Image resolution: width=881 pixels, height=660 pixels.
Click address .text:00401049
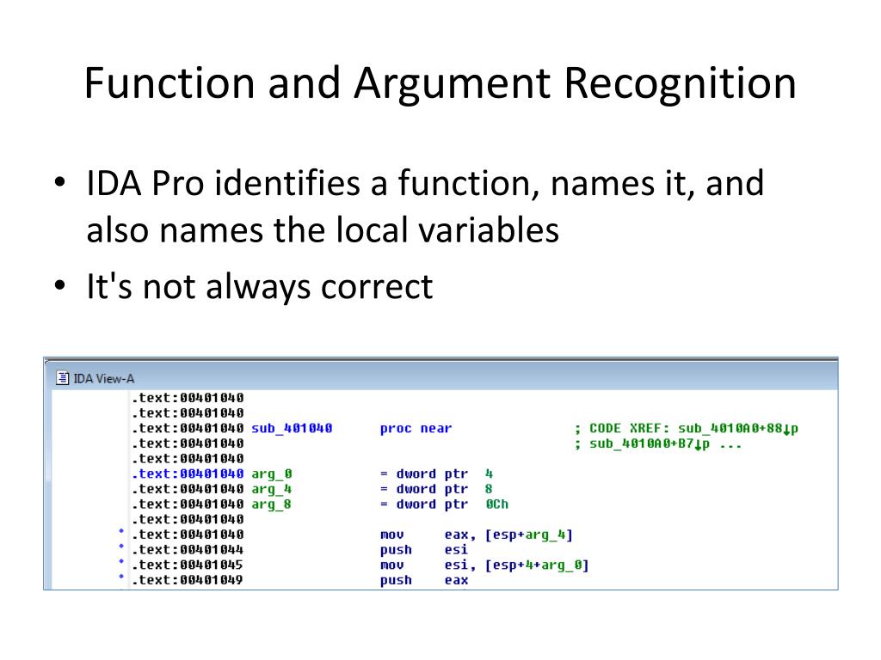click(x=188, y=580)
